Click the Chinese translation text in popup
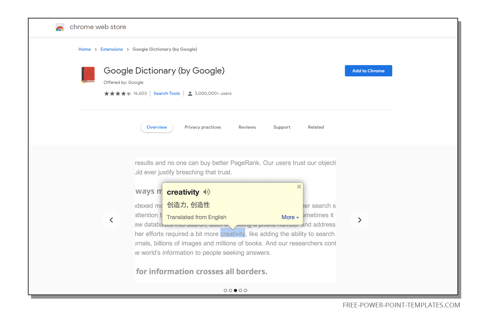 [x=188, y=205]
